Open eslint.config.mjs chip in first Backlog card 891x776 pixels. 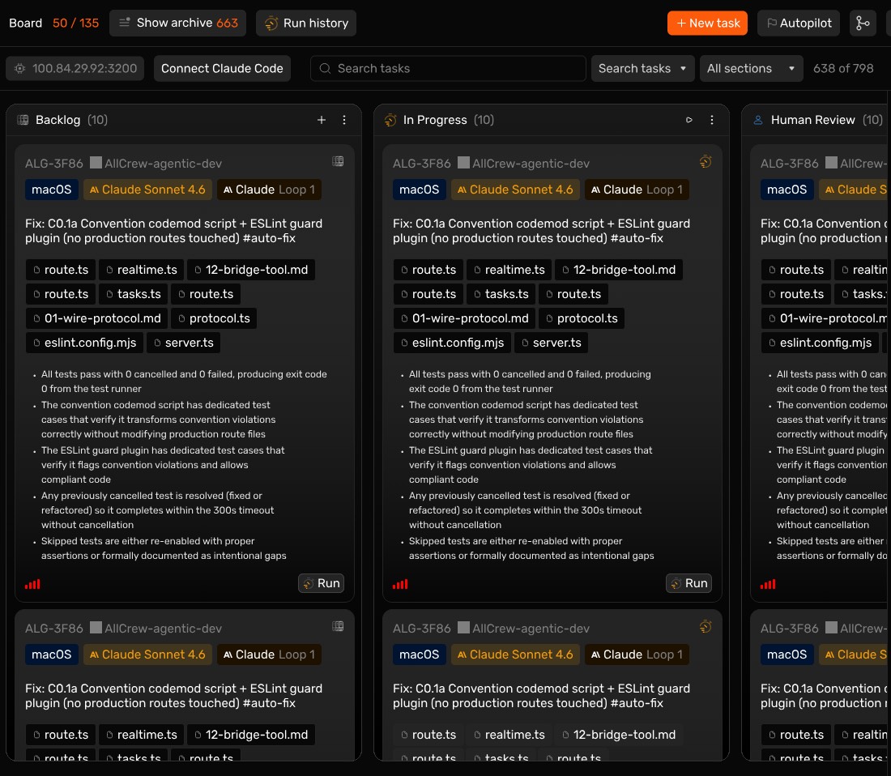coord(85,343)
